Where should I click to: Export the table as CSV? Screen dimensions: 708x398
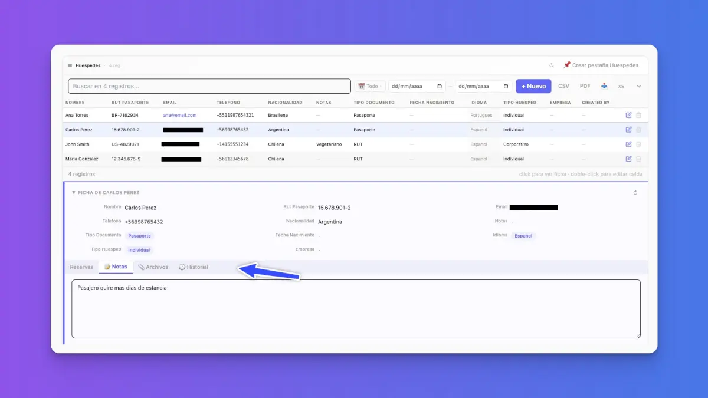click(x=563, y=86)
